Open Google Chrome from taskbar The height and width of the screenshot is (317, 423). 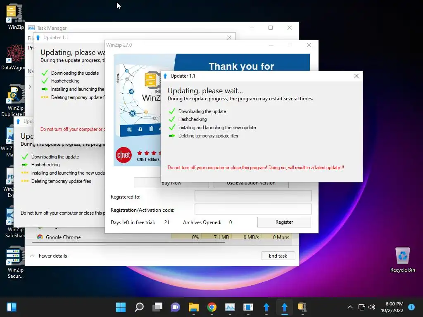[212, 307]
